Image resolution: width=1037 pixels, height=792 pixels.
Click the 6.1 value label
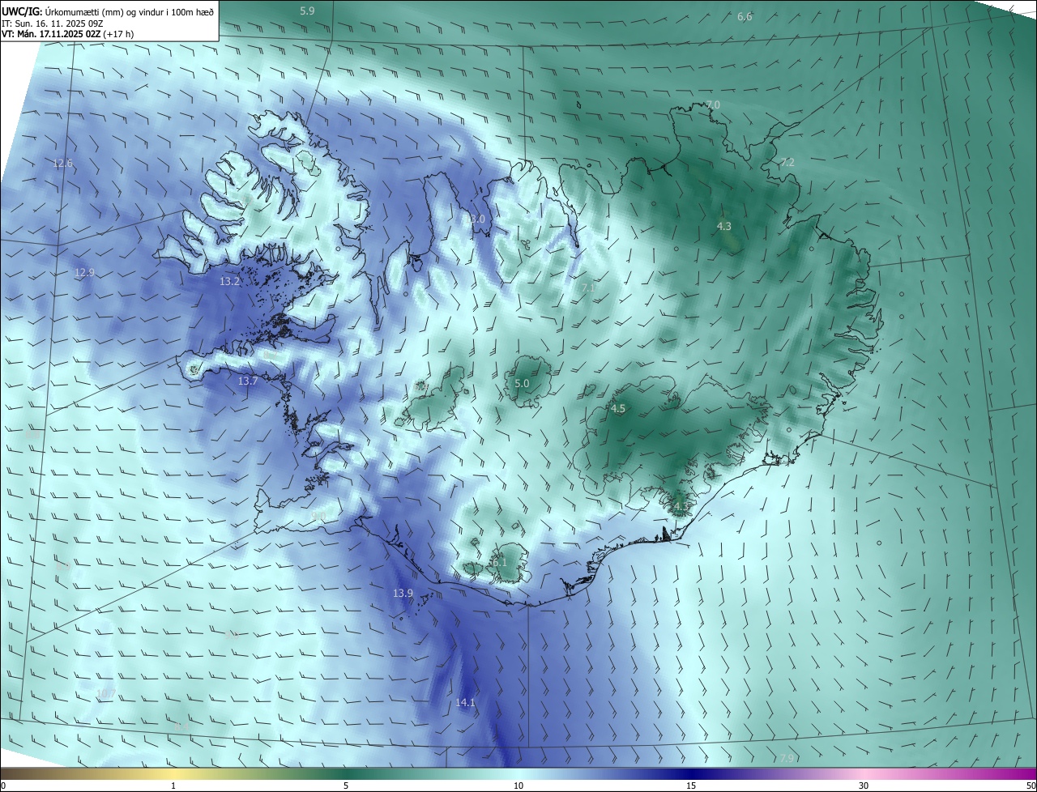[x=499, y=562]
